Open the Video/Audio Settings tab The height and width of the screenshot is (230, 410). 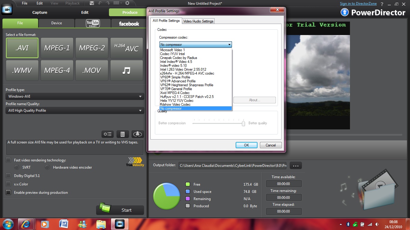(x=198, y=21)
